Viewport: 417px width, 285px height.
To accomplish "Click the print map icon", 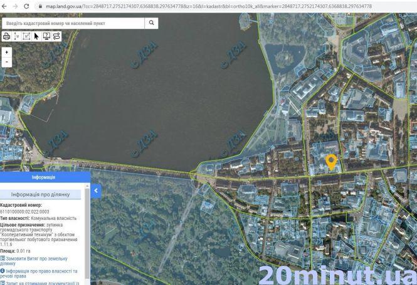I will pyautogui.click(x=6, y=36).
